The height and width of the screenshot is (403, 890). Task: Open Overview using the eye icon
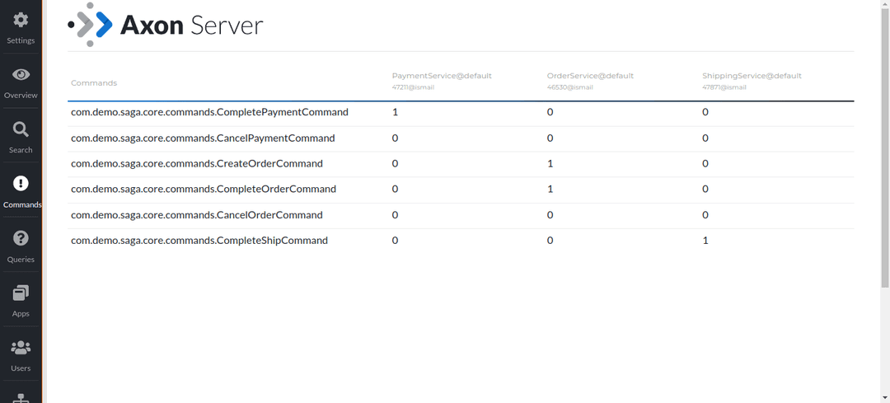coord(21,75)
